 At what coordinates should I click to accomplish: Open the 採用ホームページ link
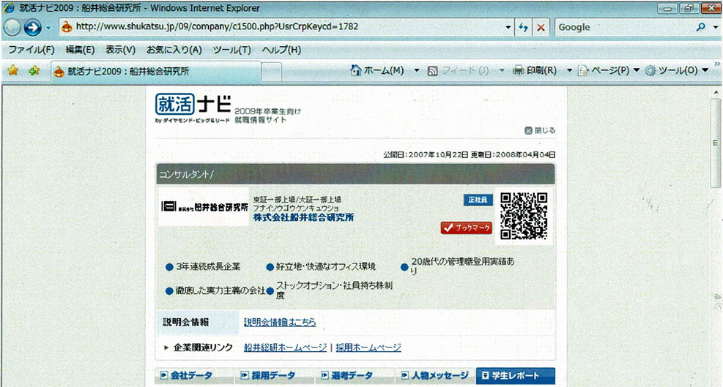368,347
